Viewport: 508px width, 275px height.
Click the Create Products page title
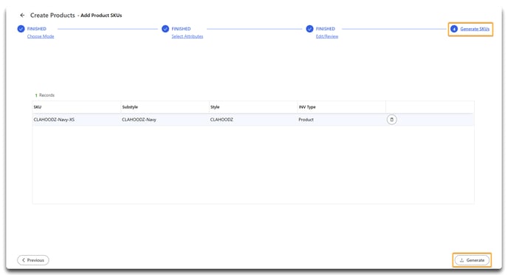coord(52,16)
